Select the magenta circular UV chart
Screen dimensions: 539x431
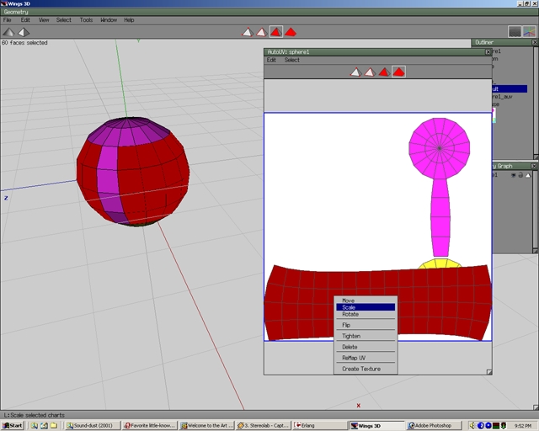click(440, 148)
